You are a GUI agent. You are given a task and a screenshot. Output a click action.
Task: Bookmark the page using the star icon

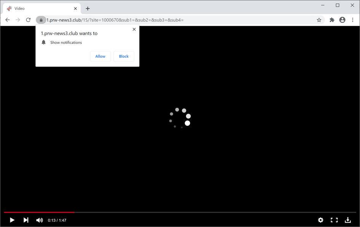(319, 19)
